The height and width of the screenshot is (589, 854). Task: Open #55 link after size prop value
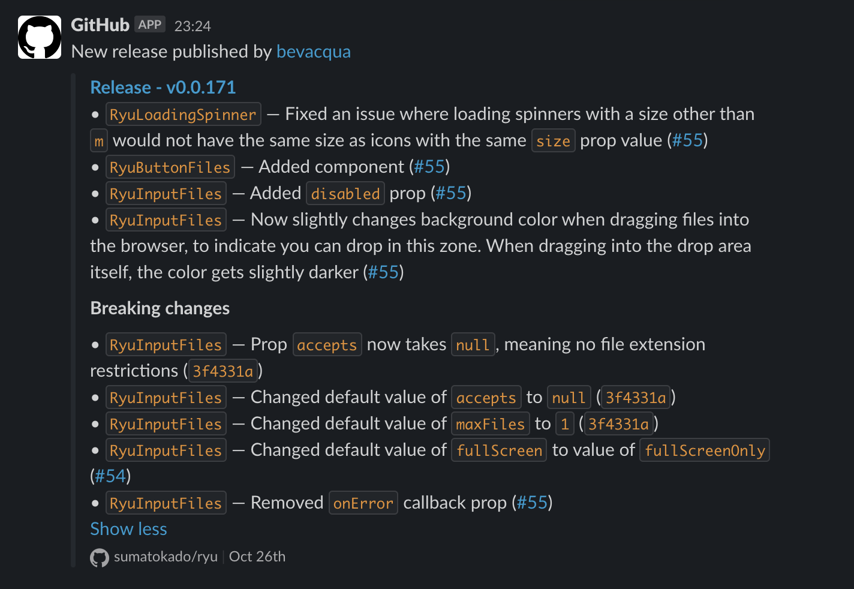(x=687, y=140)
